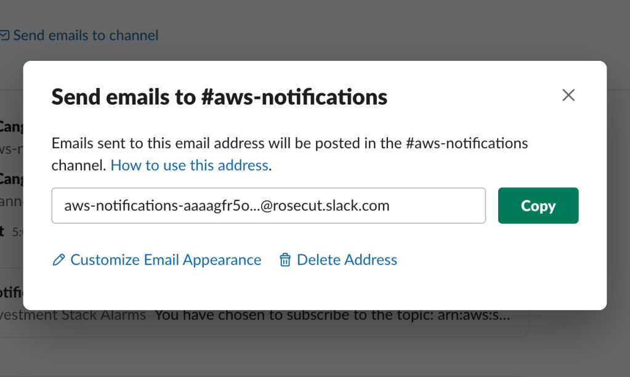Click the description sentence starting Emails sent to
The width and height of the screenshot is (630, 377).
tap(289, 144)
